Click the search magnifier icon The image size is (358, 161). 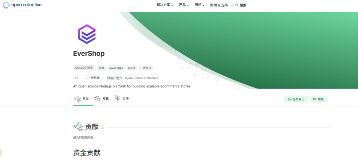pyautogui.click(x=237, y=5)
